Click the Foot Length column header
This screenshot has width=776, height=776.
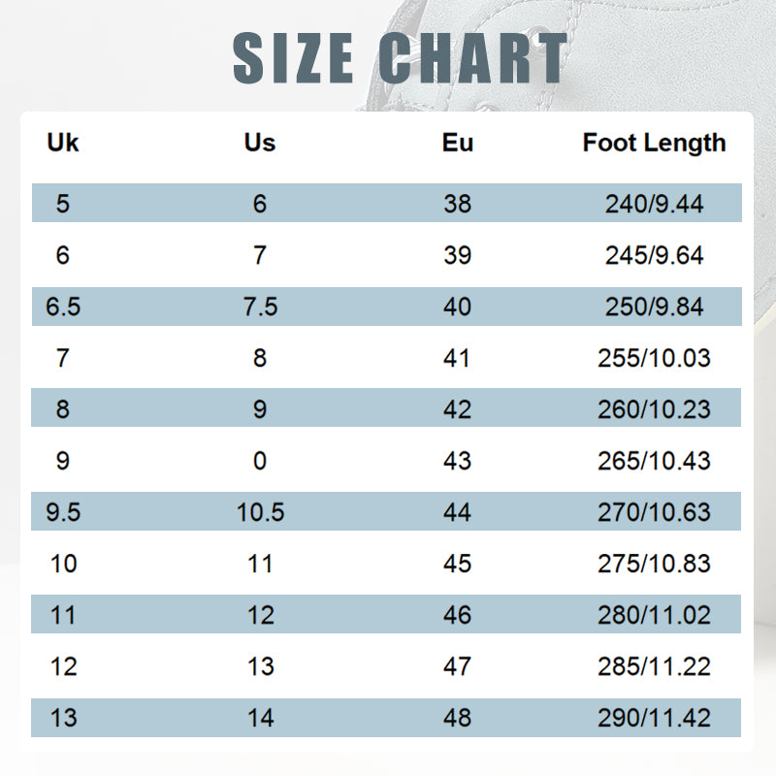click(x=654, y=143)
